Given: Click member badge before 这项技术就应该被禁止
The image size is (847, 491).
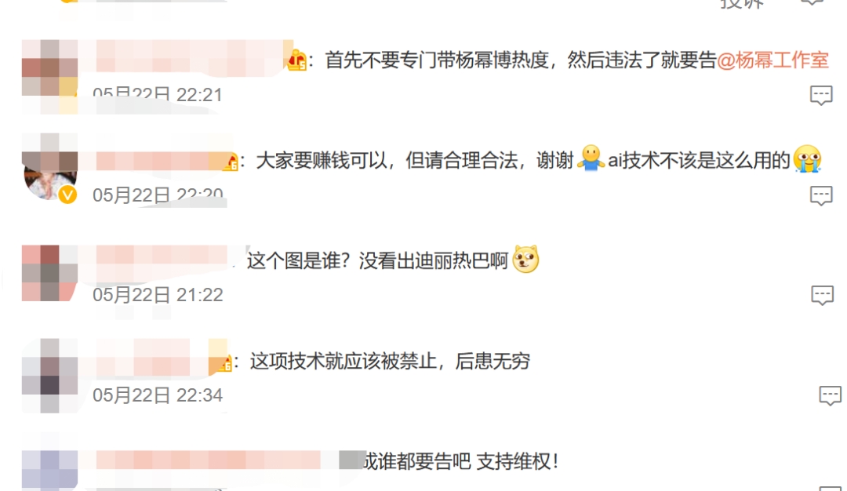Looking at the screenshot, I should pyautogui.click(x=225, y=363).
